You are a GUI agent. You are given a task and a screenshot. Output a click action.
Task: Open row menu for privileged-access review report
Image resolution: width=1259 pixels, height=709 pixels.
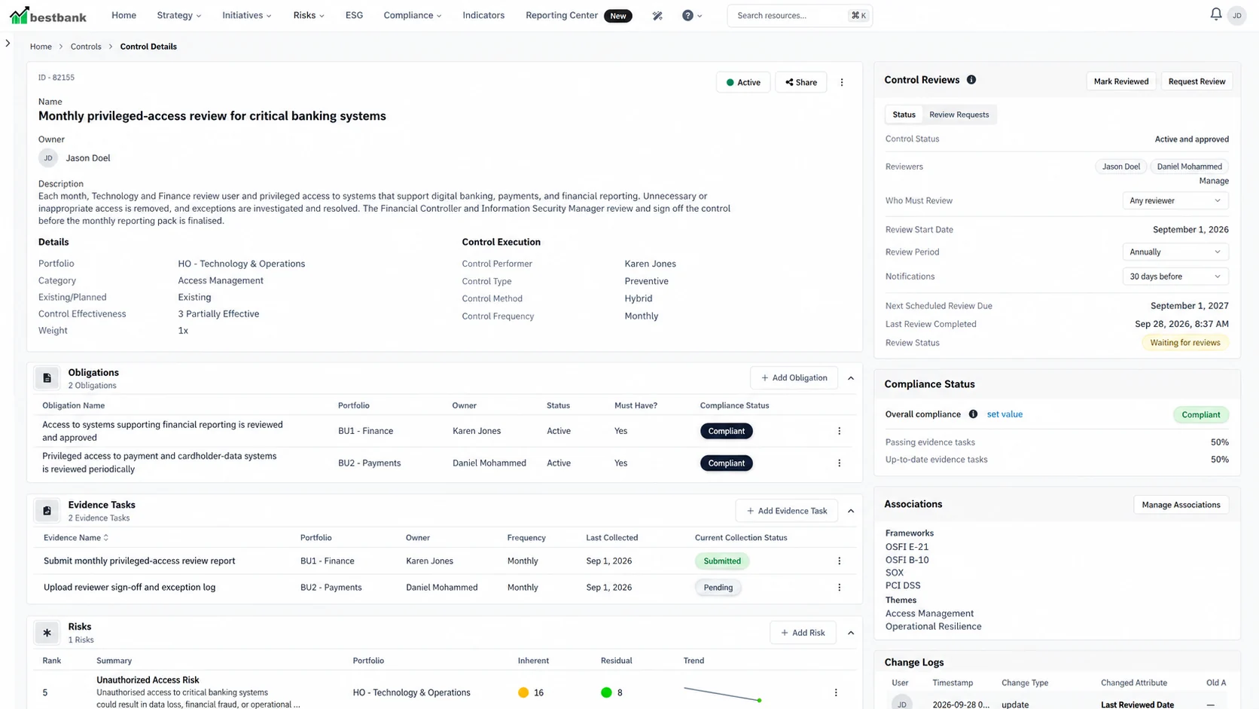(839, 561)
